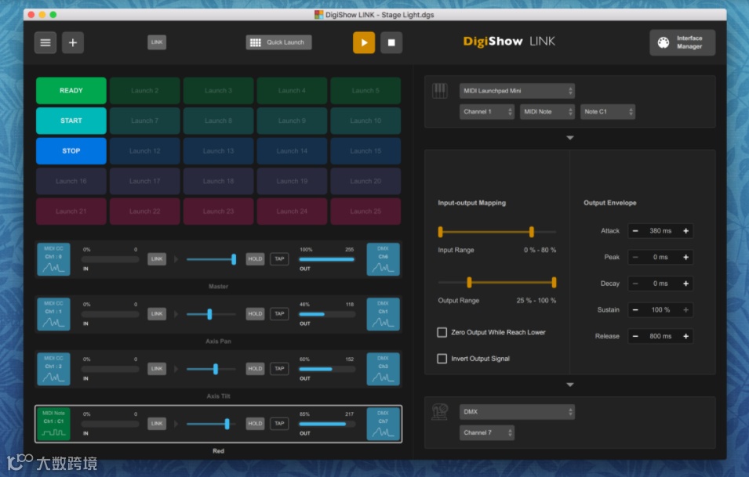Image resolution: width=749 pixels, height=477 pixels.
Task: Click the Axis Tilt slot label
Action: [x=218, y=396]
